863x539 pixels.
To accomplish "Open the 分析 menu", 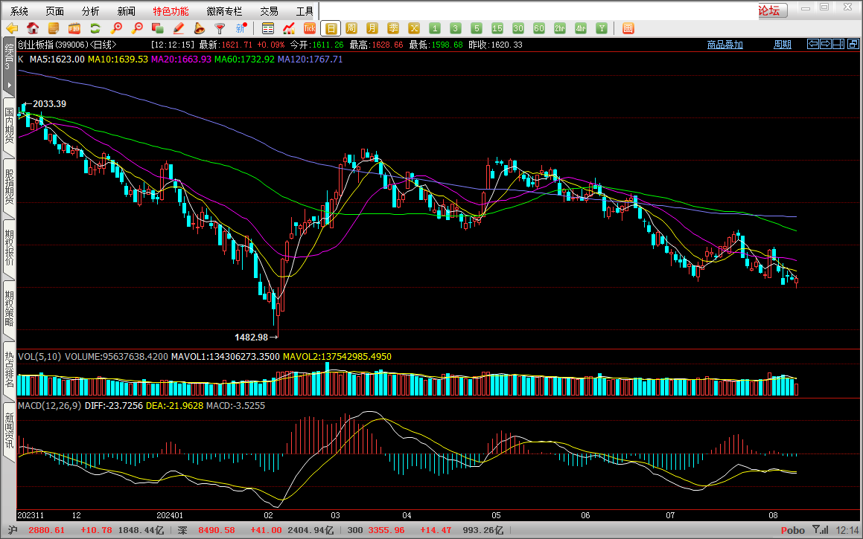I will [x=90, y=11].
